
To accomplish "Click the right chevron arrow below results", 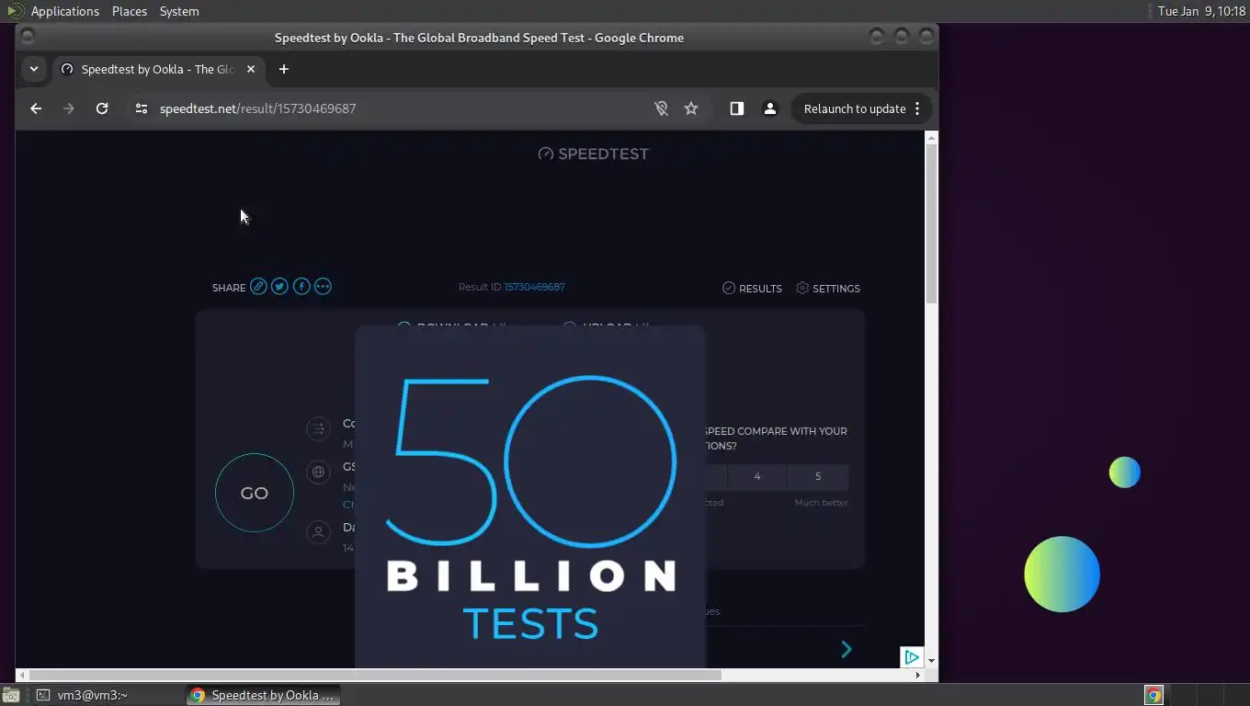I will [847, 650].
